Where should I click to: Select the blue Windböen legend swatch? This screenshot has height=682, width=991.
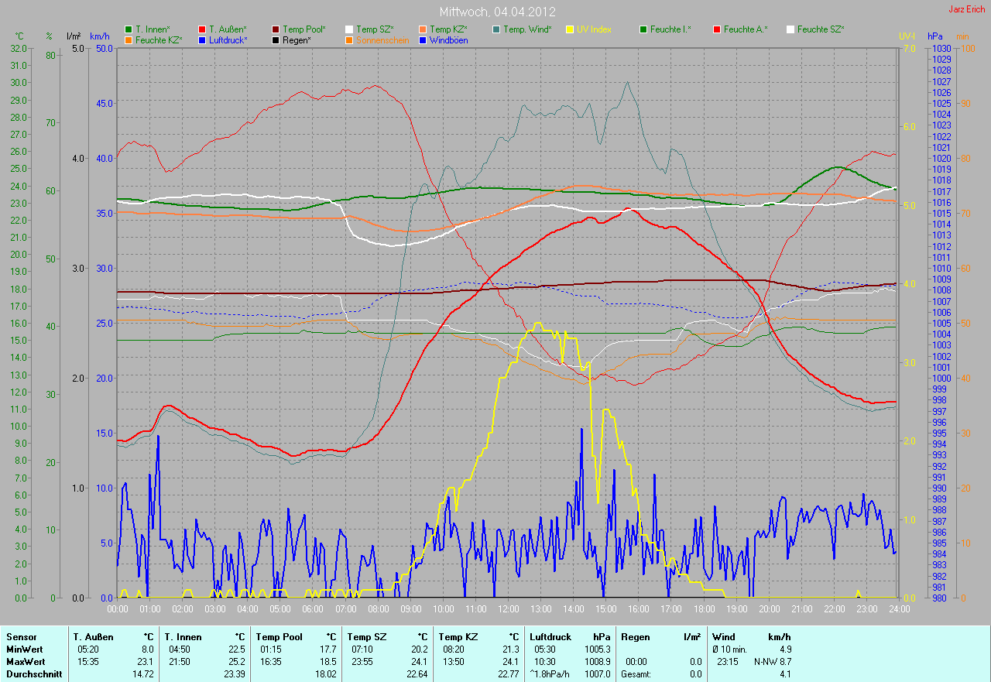423,39
